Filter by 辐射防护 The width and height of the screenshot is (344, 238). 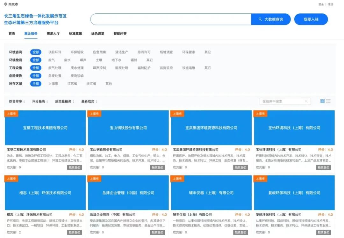144,68
